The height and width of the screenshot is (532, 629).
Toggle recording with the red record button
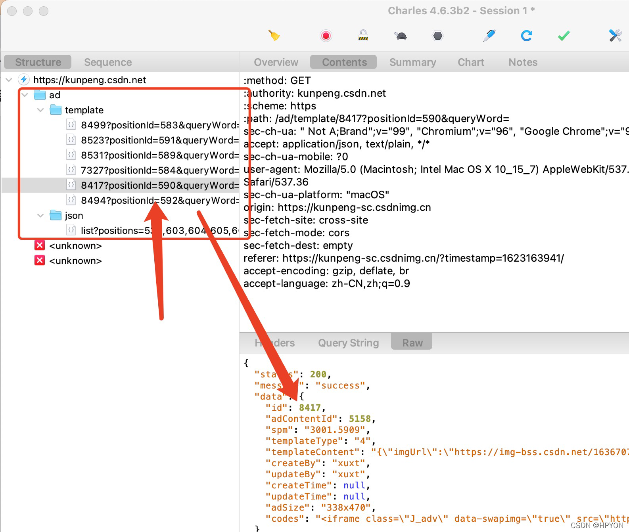pos(326,36)
